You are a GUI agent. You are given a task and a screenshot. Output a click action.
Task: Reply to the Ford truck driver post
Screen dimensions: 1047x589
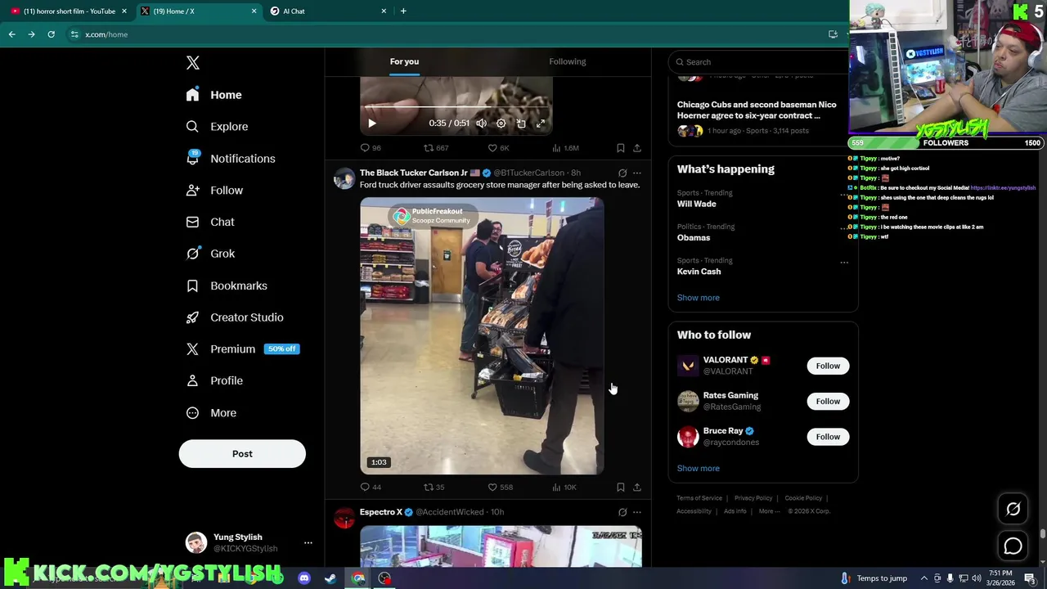point(365,487)
